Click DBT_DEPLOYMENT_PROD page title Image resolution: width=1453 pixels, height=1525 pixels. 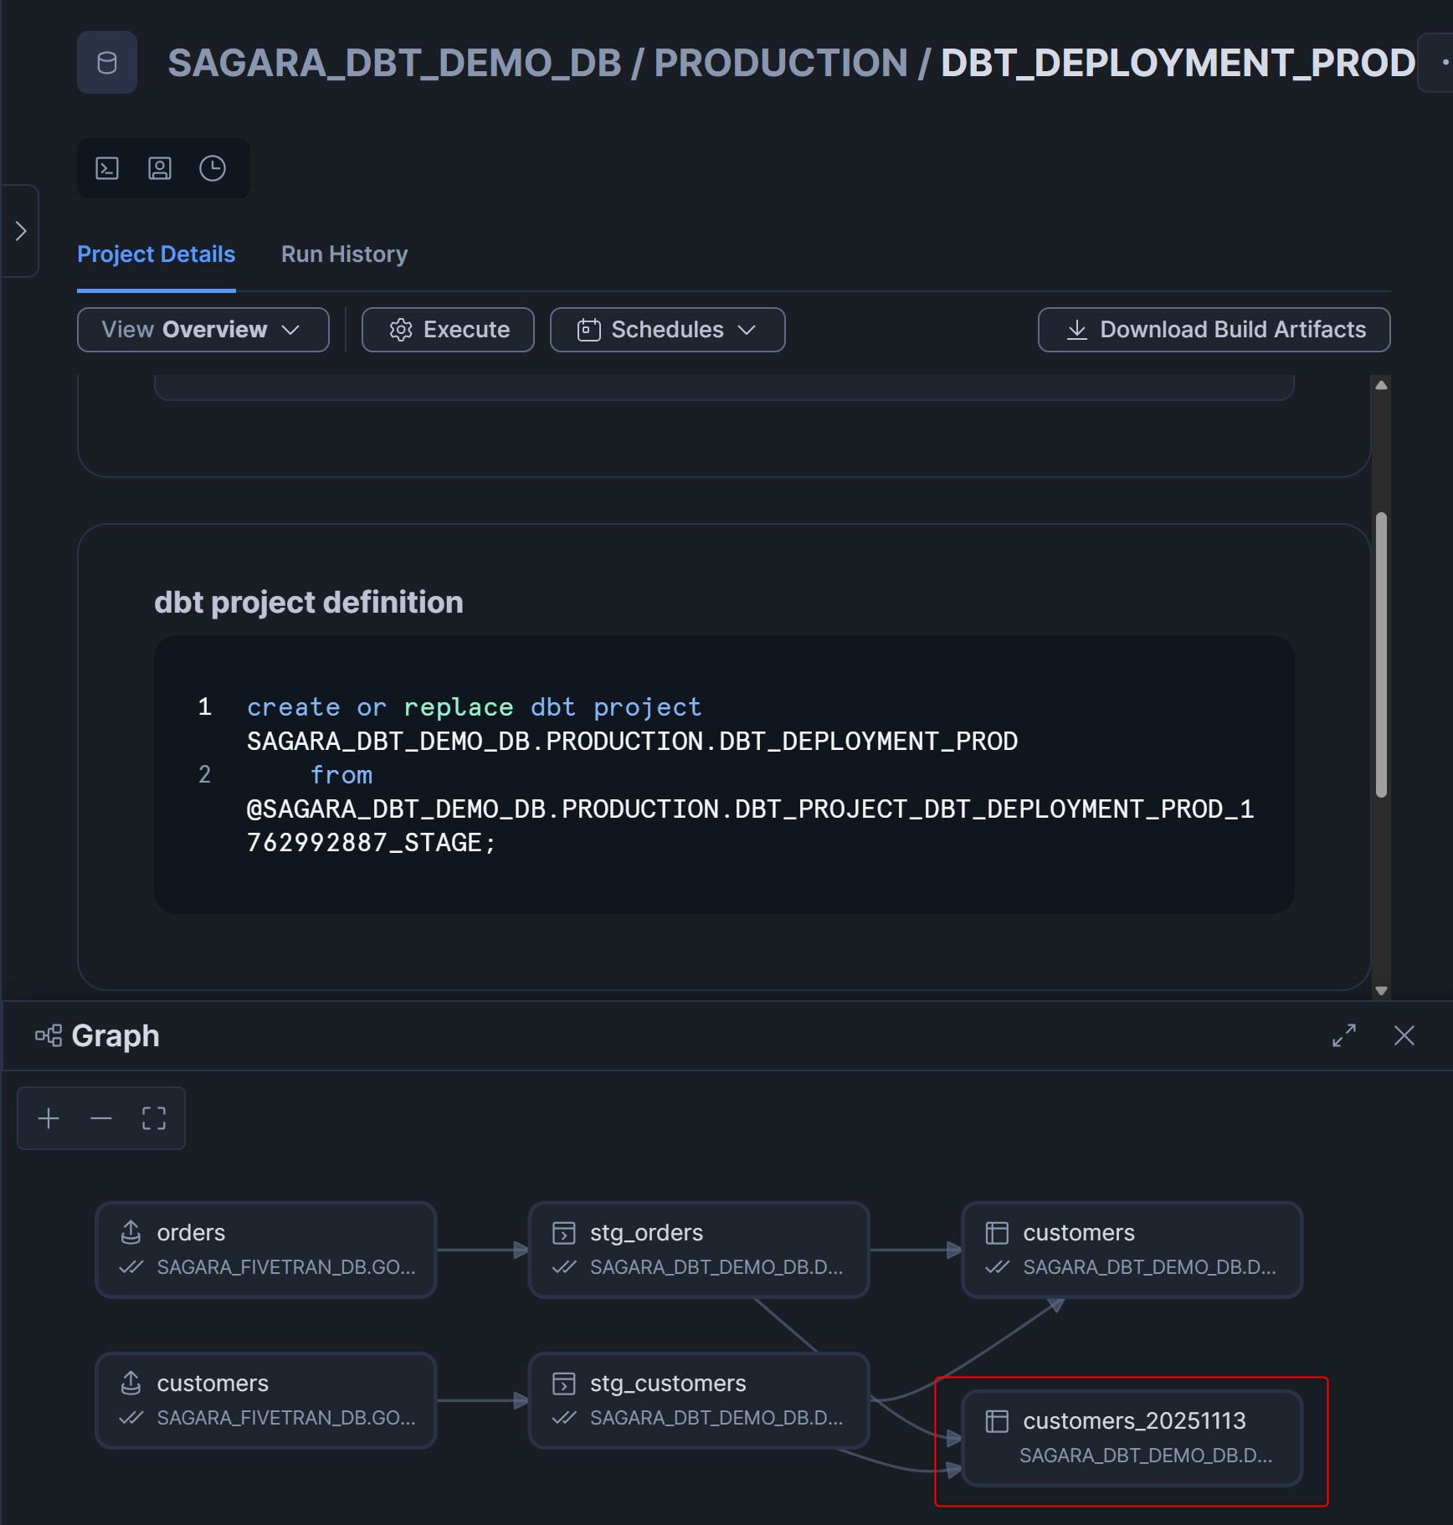1178,64
